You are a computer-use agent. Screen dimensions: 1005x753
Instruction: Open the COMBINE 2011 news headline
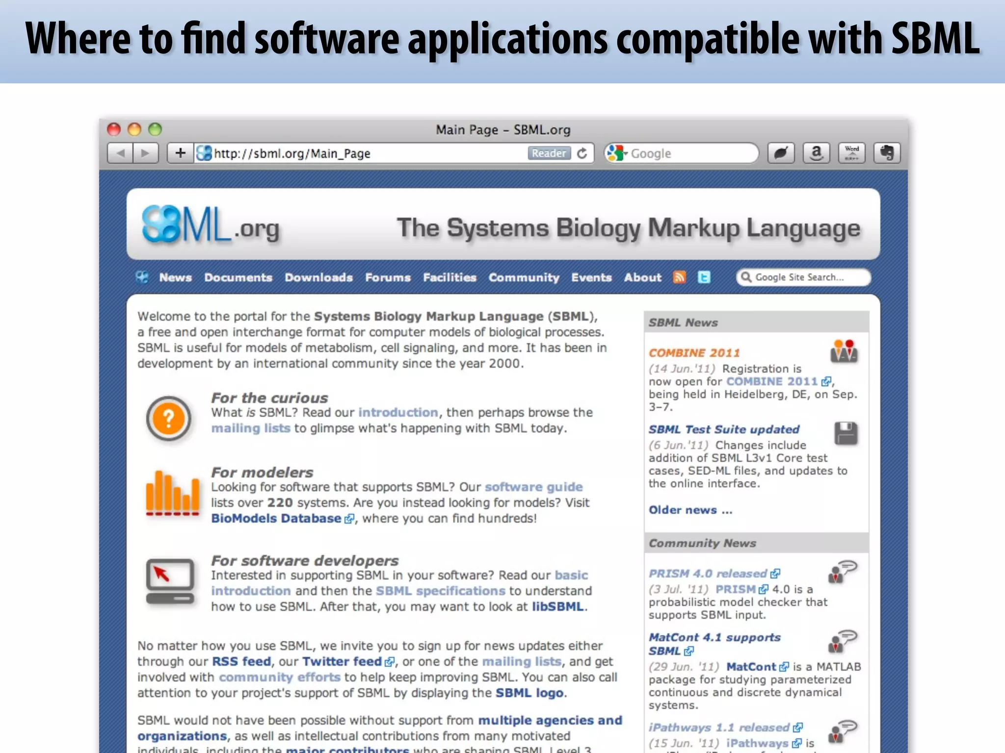tap(694, 353)
